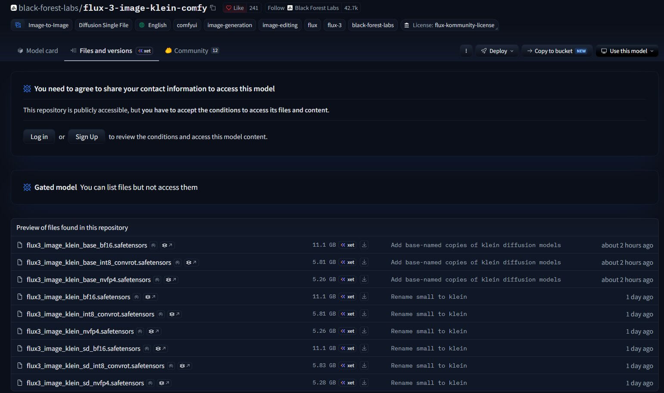
Task: Open tensor viewer icon for flux3_image_klein_base_bf16.safetensors
Action: [167, 245]
